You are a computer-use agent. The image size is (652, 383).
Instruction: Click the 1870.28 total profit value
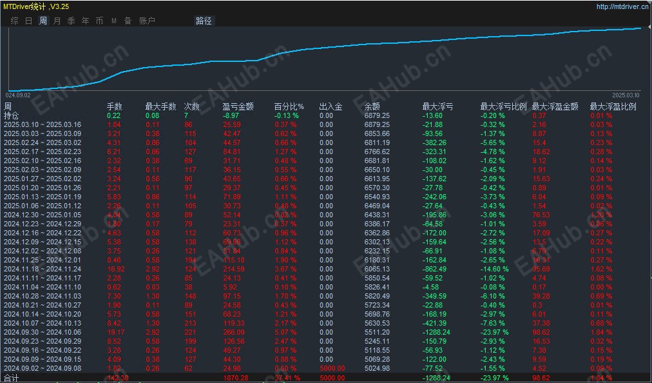236,378
